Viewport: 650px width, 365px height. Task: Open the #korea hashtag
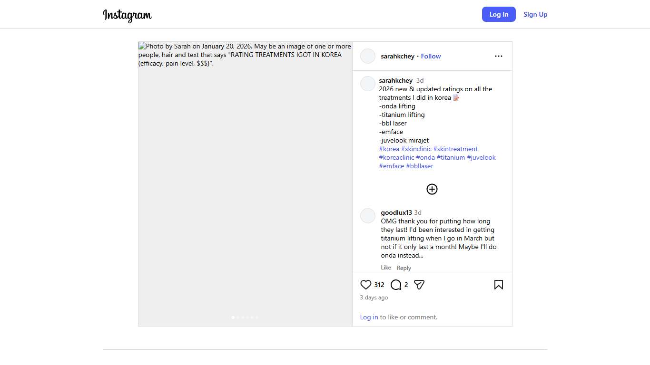[x=389, y=149]
